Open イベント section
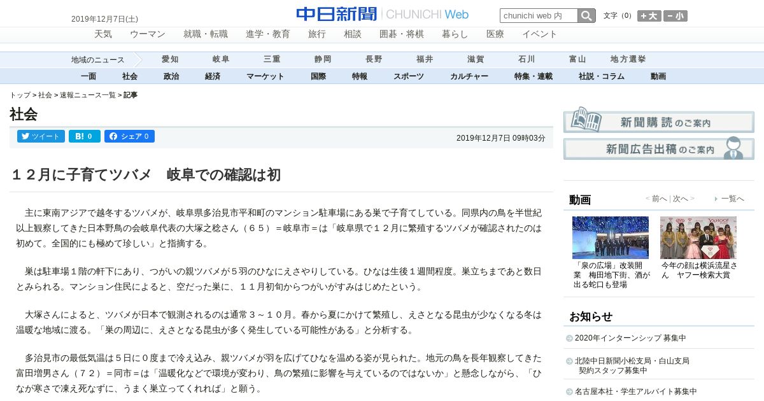 pos(540,34)
